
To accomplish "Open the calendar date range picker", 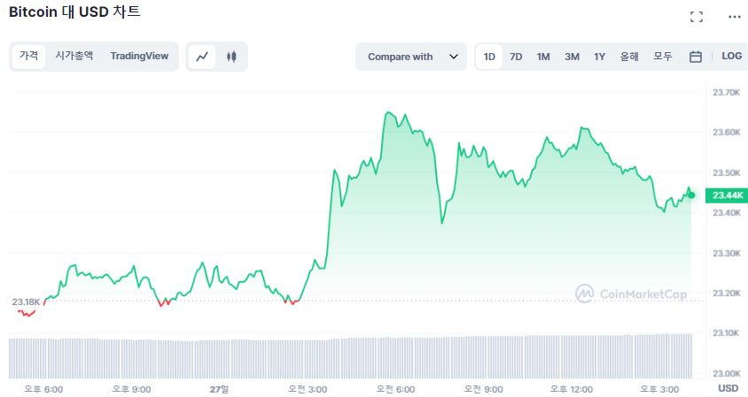I will [696, 57].
